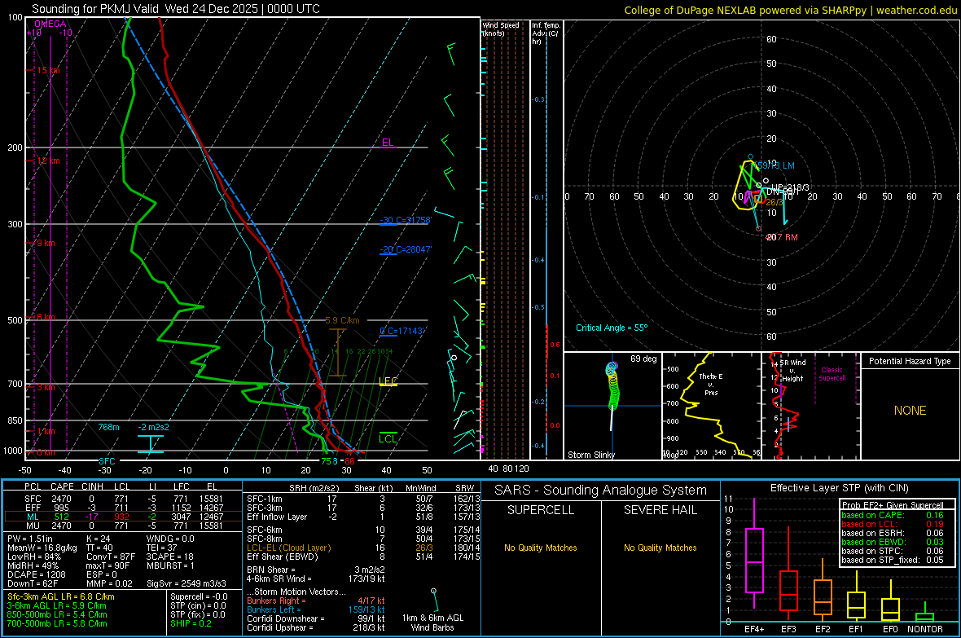
Task: Click the red RM storm motion label
Action: (x=782, y=237)
